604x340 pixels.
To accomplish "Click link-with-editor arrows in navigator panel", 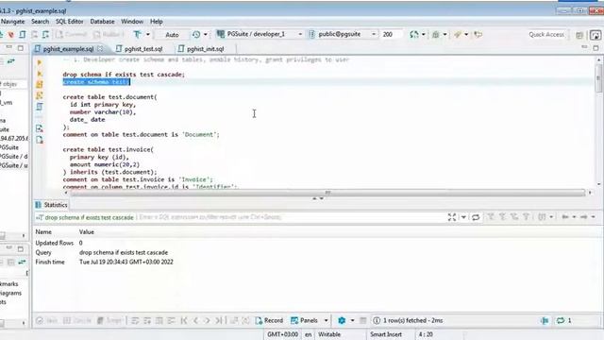I will [x=10, y=61].
